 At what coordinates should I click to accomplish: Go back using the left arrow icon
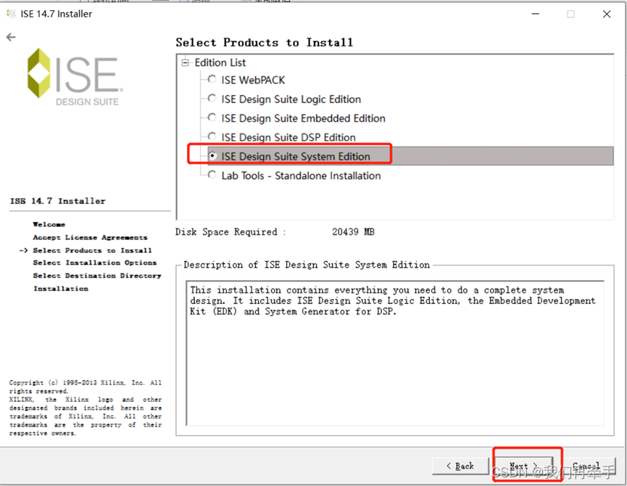tap(11, 37)
